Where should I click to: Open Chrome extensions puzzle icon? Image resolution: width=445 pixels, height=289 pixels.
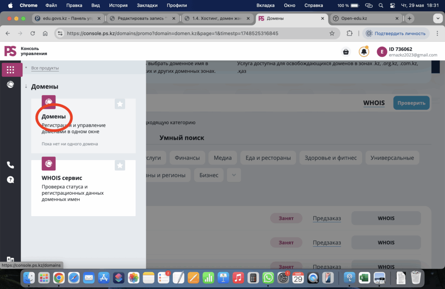pos(349,33)
